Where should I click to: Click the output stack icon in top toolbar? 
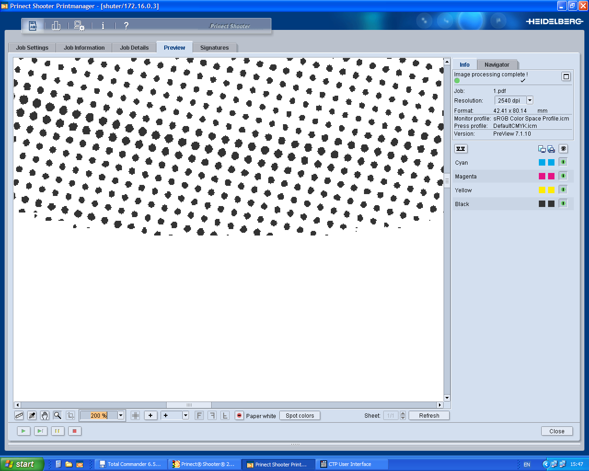pyautogui.click(x=56, y=26)
